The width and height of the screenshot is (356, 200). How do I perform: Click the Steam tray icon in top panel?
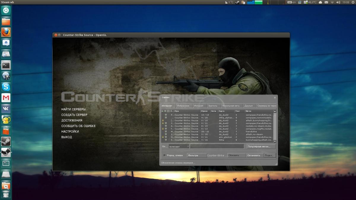[x=237, y=2]
